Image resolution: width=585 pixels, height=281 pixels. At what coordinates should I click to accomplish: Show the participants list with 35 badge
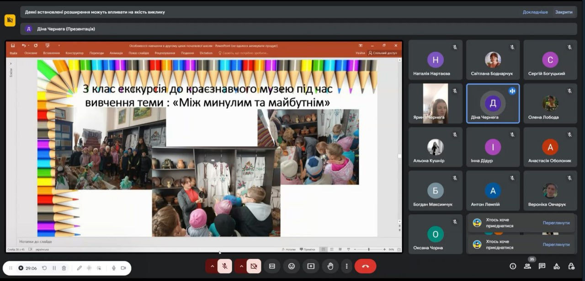click(x=527, y=266)
